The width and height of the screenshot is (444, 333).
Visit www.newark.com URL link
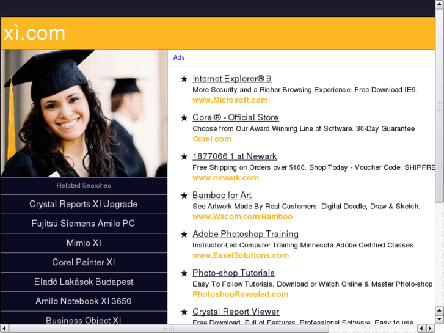226,178
